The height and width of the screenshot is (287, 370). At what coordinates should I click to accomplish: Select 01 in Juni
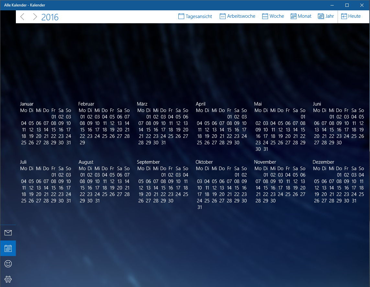[x=332, y=117]
